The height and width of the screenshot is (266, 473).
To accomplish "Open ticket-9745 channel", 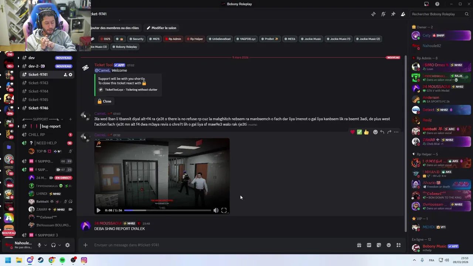I will pos(47,100).
